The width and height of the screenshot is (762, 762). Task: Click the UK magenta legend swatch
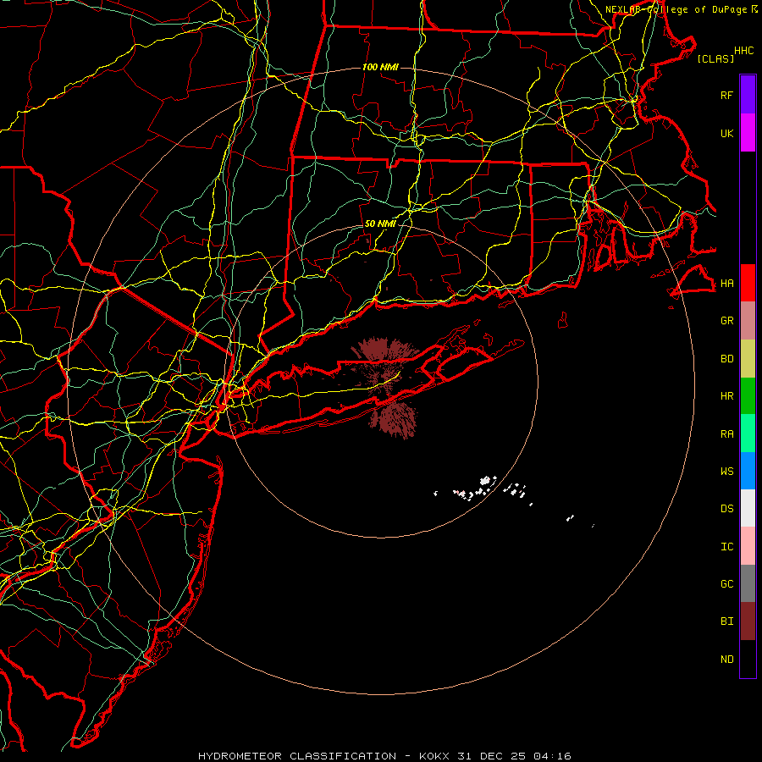click(748, 133)
